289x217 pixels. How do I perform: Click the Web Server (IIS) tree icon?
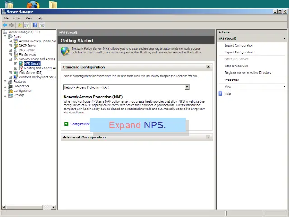tap(16, 72)
